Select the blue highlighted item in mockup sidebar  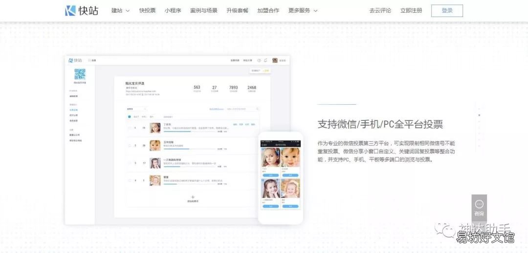pos(73,110)
